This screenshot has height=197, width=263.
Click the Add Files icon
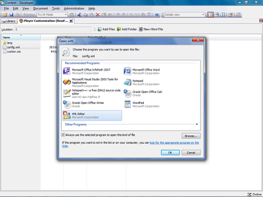click(x=99, y=29)
